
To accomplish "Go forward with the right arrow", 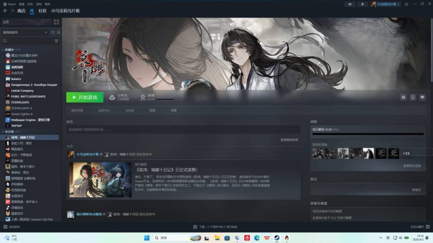I will 12,11.
